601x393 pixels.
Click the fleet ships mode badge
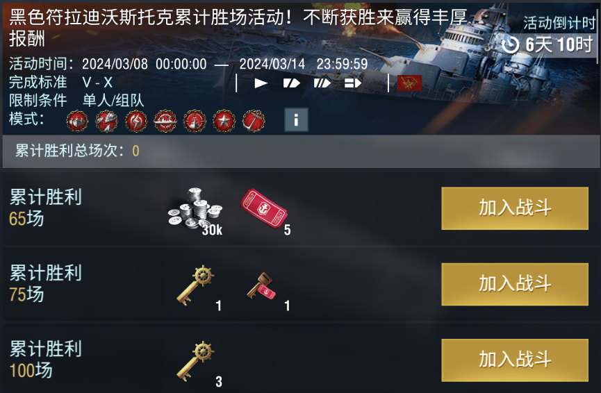click(77, 122)
